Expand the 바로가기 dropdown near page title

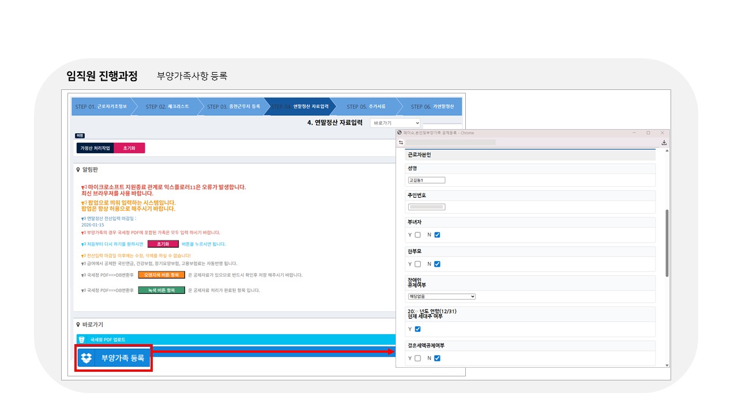pos(395,123)
